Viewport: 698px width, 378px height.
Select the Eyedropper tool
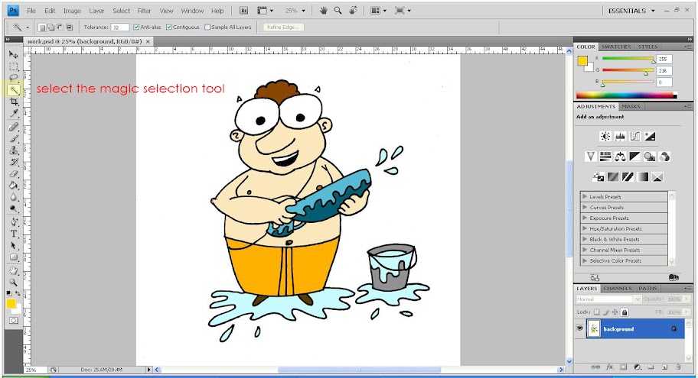(13, 113)
